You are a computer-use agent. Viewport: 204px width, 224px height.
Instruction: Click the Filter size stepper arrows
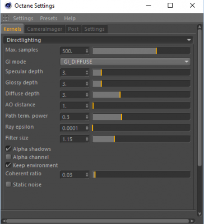tap(87, 139)
